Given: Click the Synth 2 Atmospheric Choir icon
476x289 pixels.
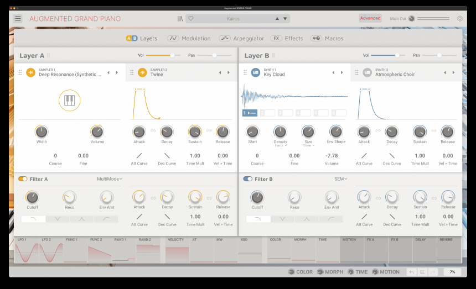Looking at the screenshot, I should 368,72.
